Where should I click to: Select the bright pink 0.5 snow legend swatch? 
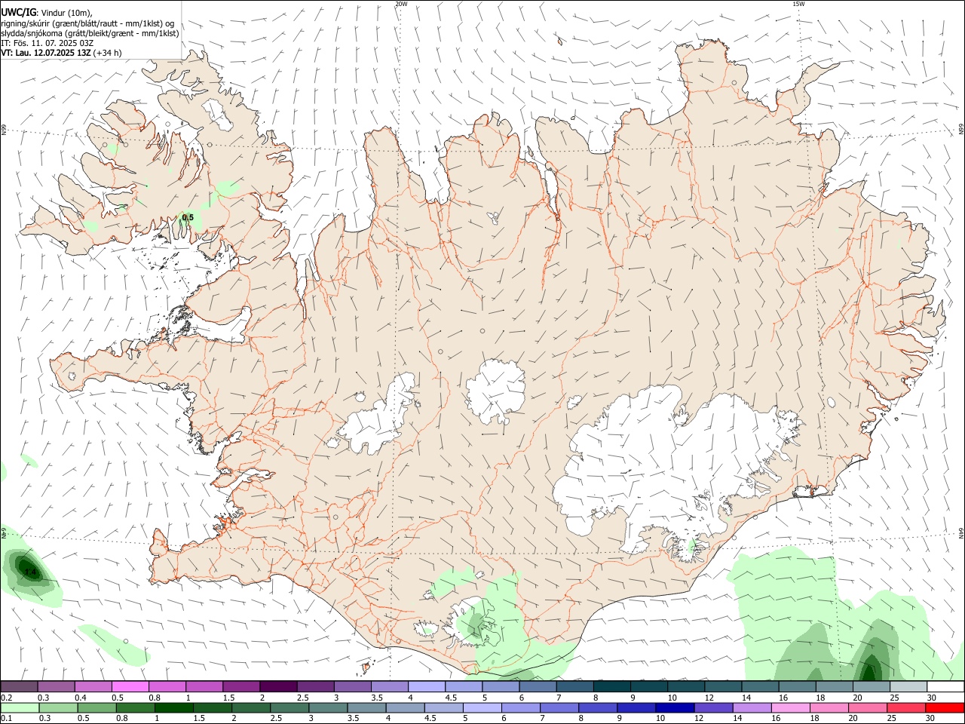point(130,686)
